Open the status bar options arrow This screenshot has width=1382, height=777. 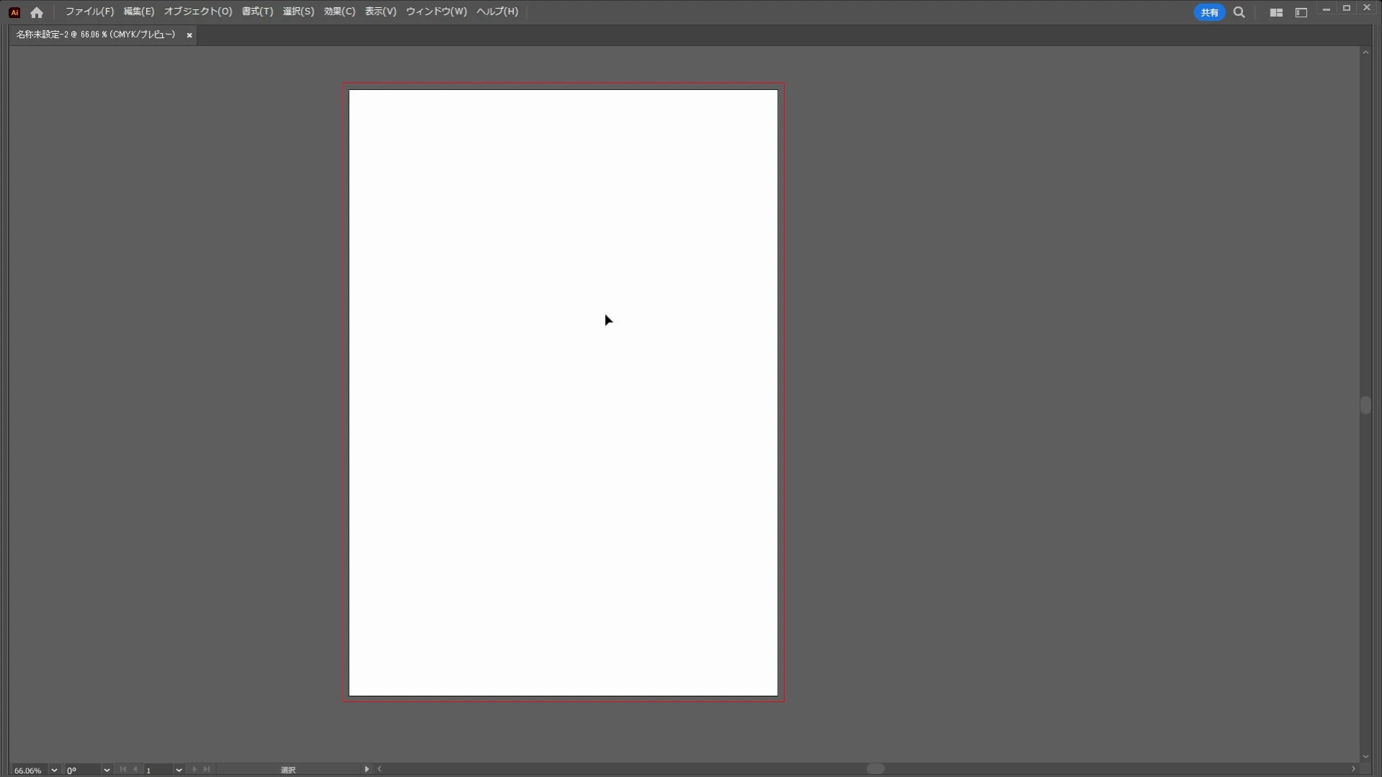[367, 769]
